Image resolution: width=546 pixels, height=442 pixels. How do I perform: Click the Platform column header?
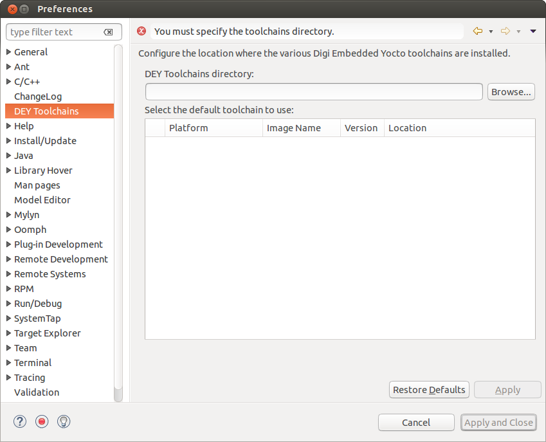pos(188,128)
